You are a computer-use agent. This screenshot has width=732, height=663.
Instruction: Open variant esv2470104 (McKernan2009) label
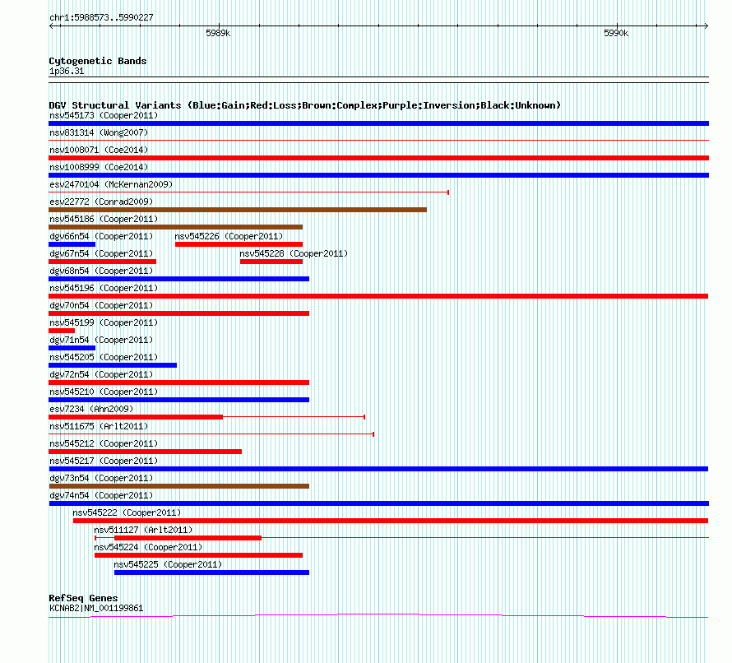pos(111,184)
